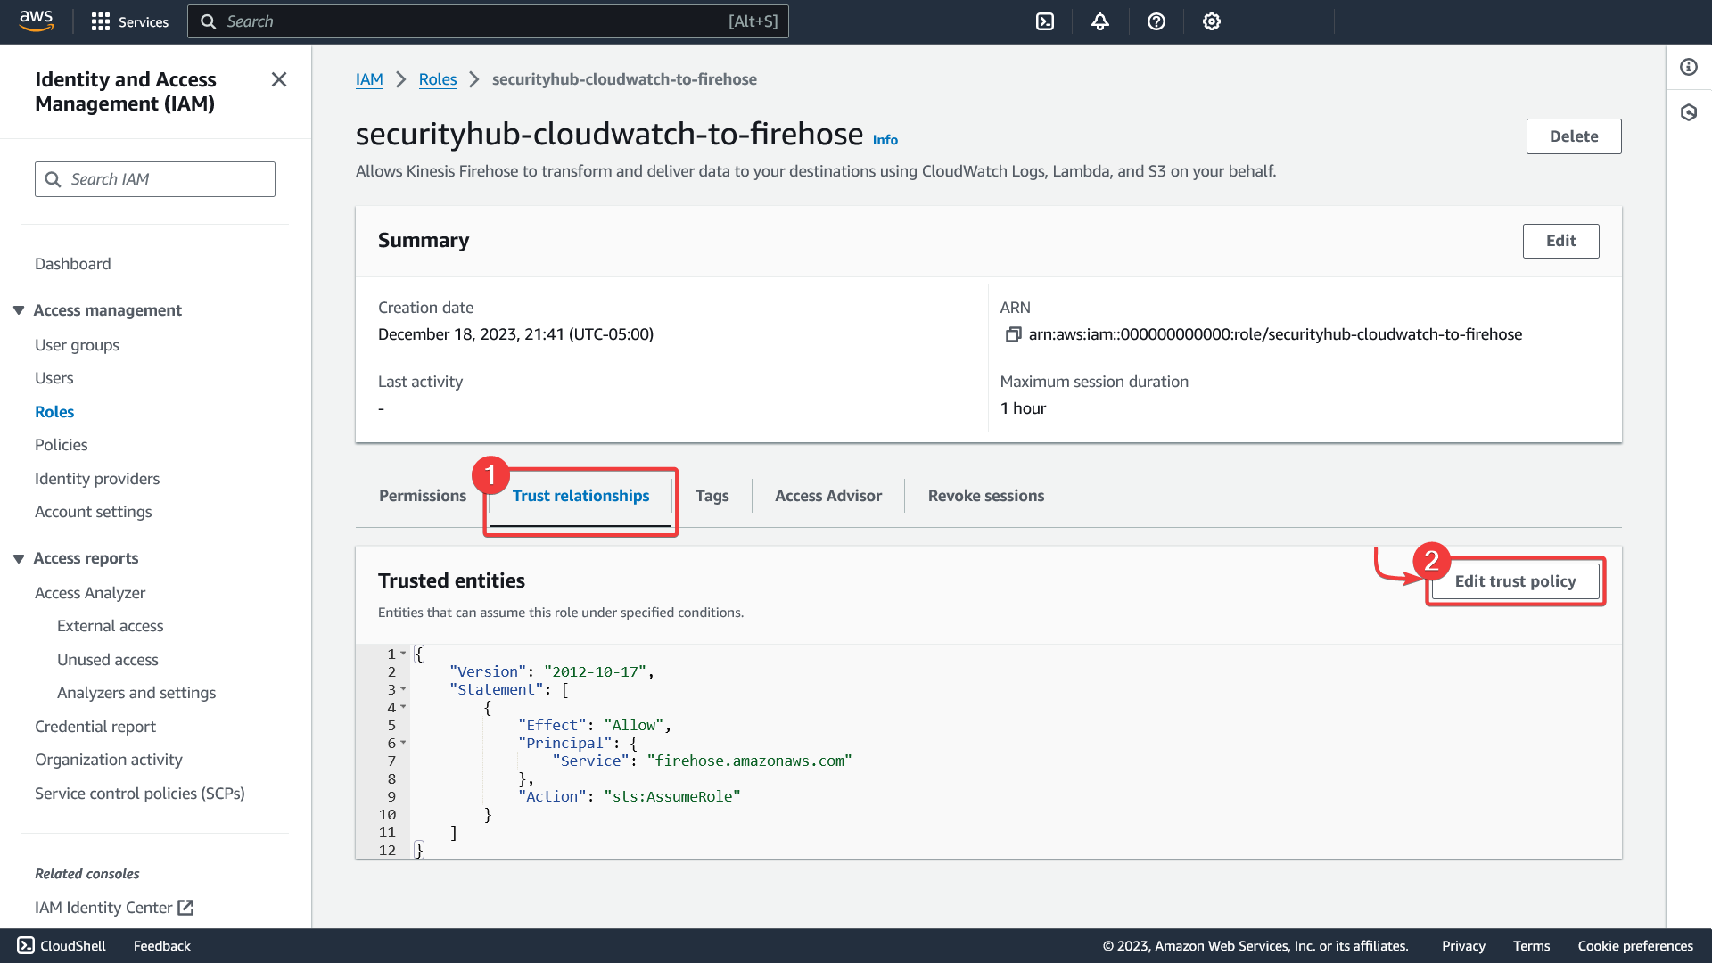Focus the Search IAM input field
The width and height of the screenshot is (1712, 963).
pos(155,179)
